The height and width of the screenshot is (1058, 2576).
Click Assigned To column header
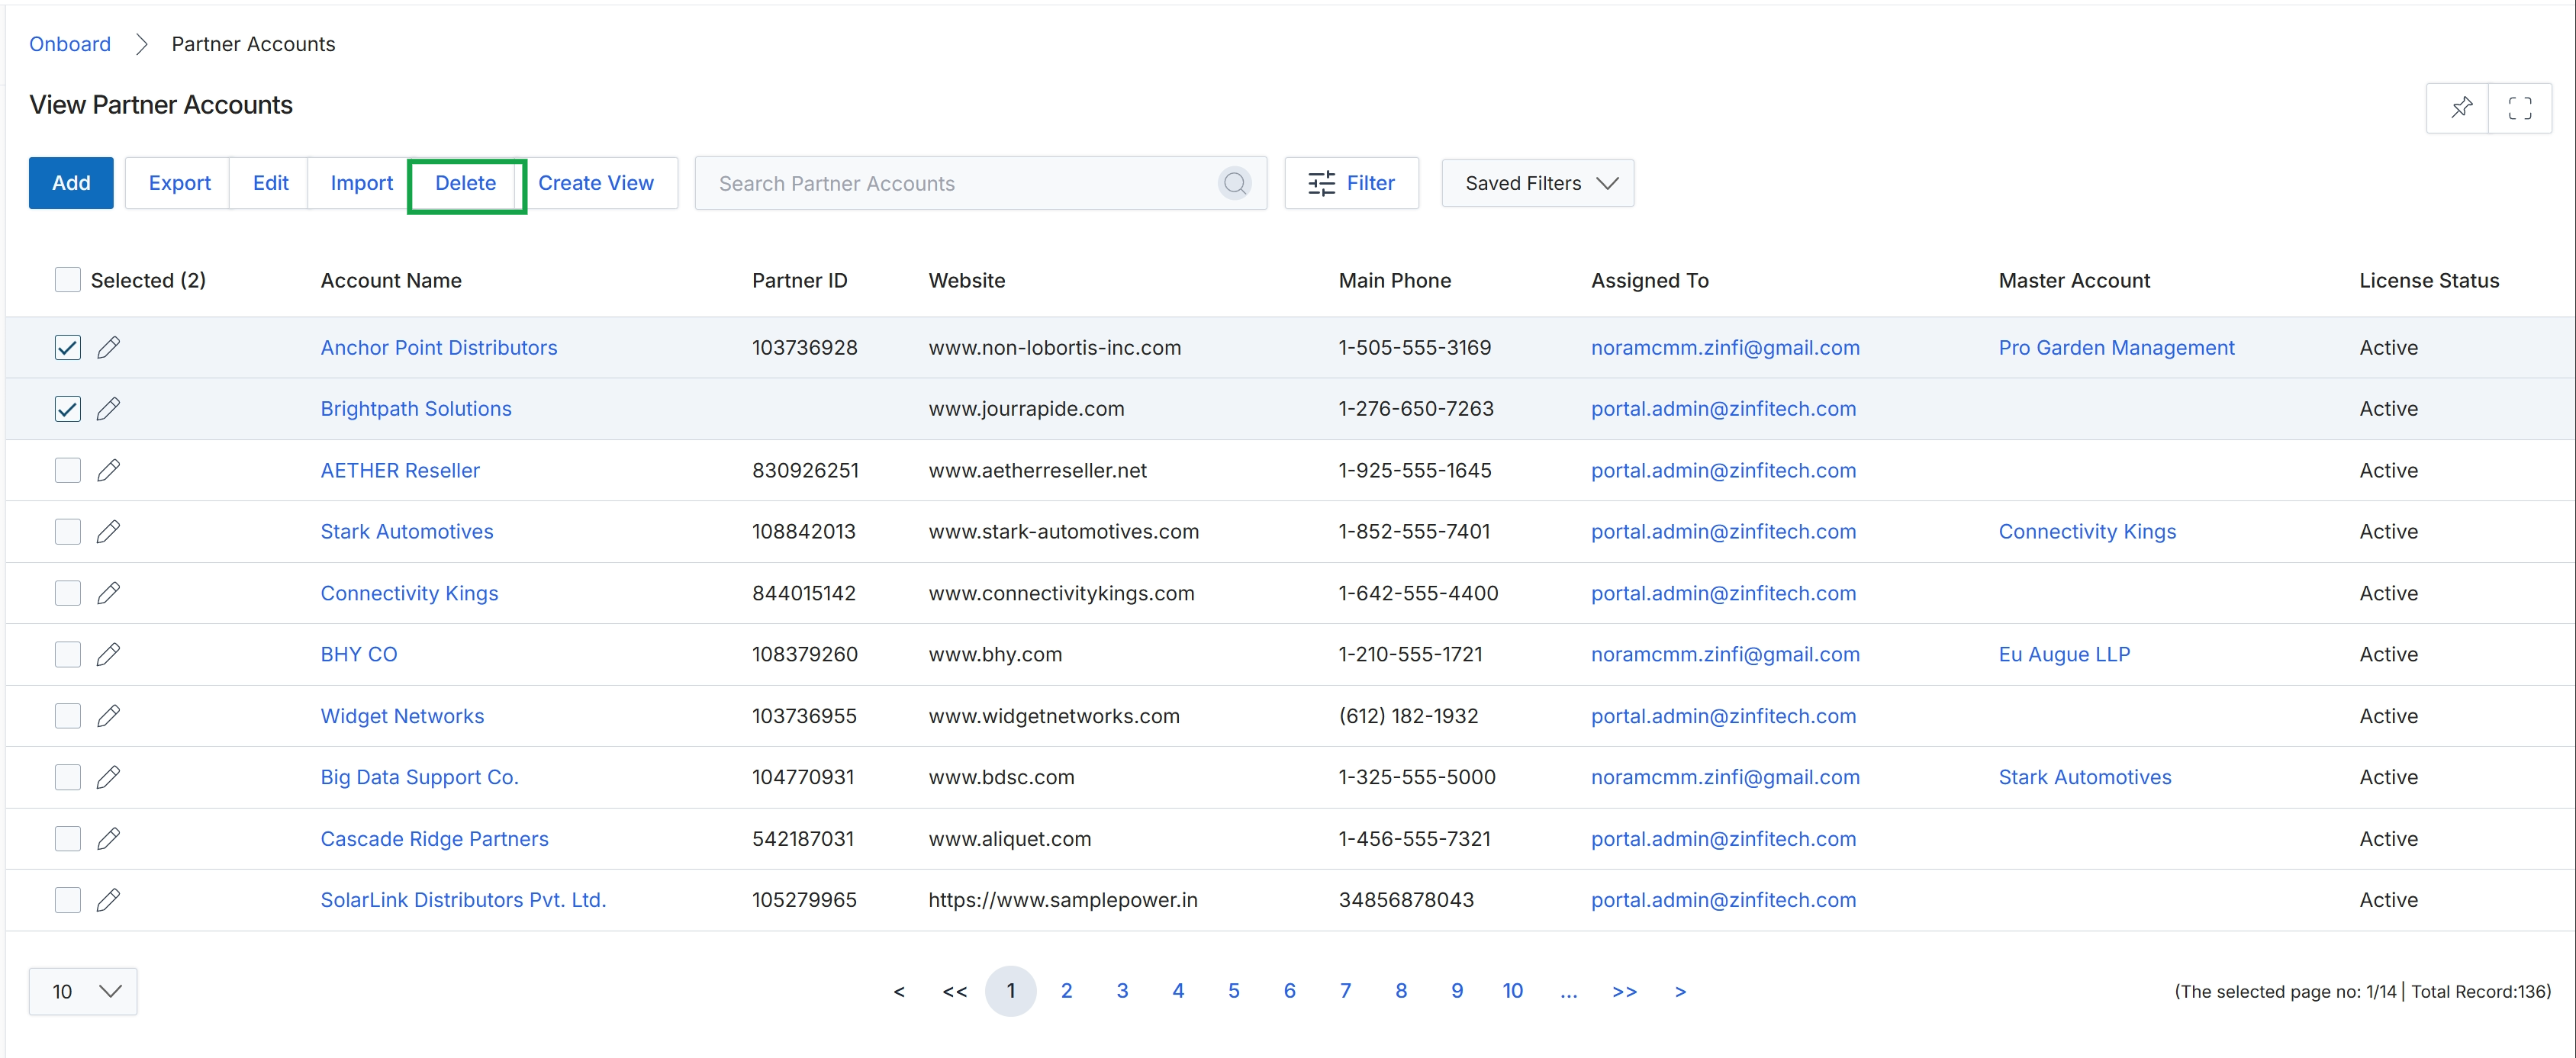point(1649,280)
